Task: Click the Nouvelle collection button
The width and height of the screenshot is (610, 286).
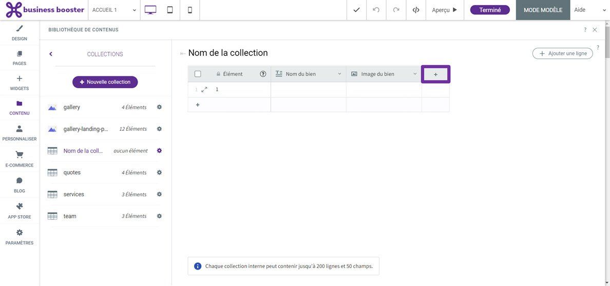Action: pyautogui.click(x=105, y=82)
